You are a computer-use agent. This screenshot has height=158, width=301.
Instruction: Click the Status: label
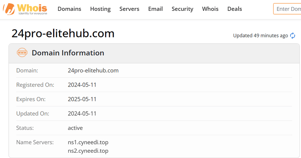(25, 128)
